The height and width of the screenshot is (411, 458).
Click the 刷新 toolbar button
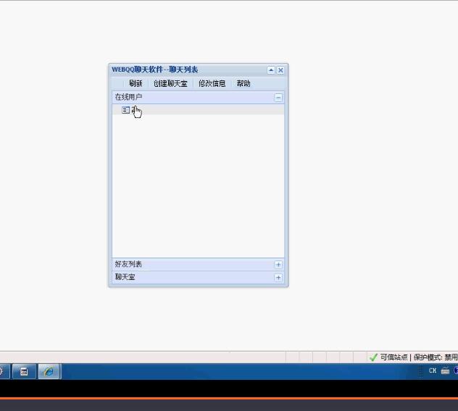click(x=136, y=83)
